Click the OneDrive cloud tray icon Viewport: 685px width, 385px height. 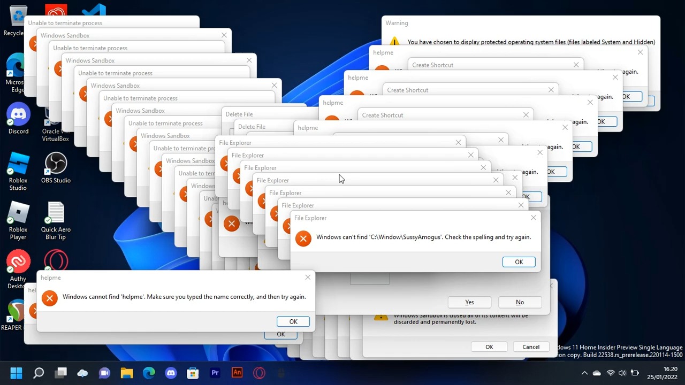(x=597, y=373)
